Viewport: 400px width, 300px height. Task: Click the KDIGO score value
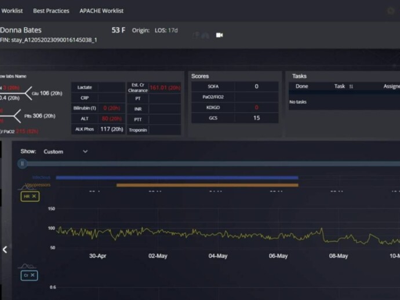256,108
